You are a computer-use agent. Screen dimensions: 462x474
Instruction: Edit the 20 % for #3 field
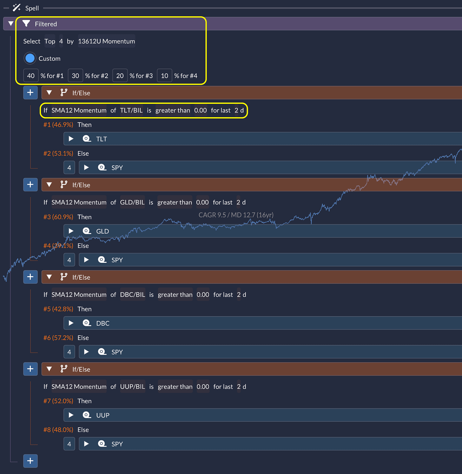point(120,76)
